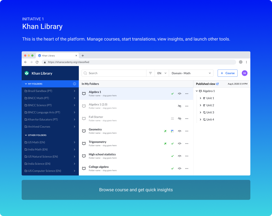Select the Khan Library browser tab
The height and width of the screenshot is (216, 272).
tap(57, 56)
